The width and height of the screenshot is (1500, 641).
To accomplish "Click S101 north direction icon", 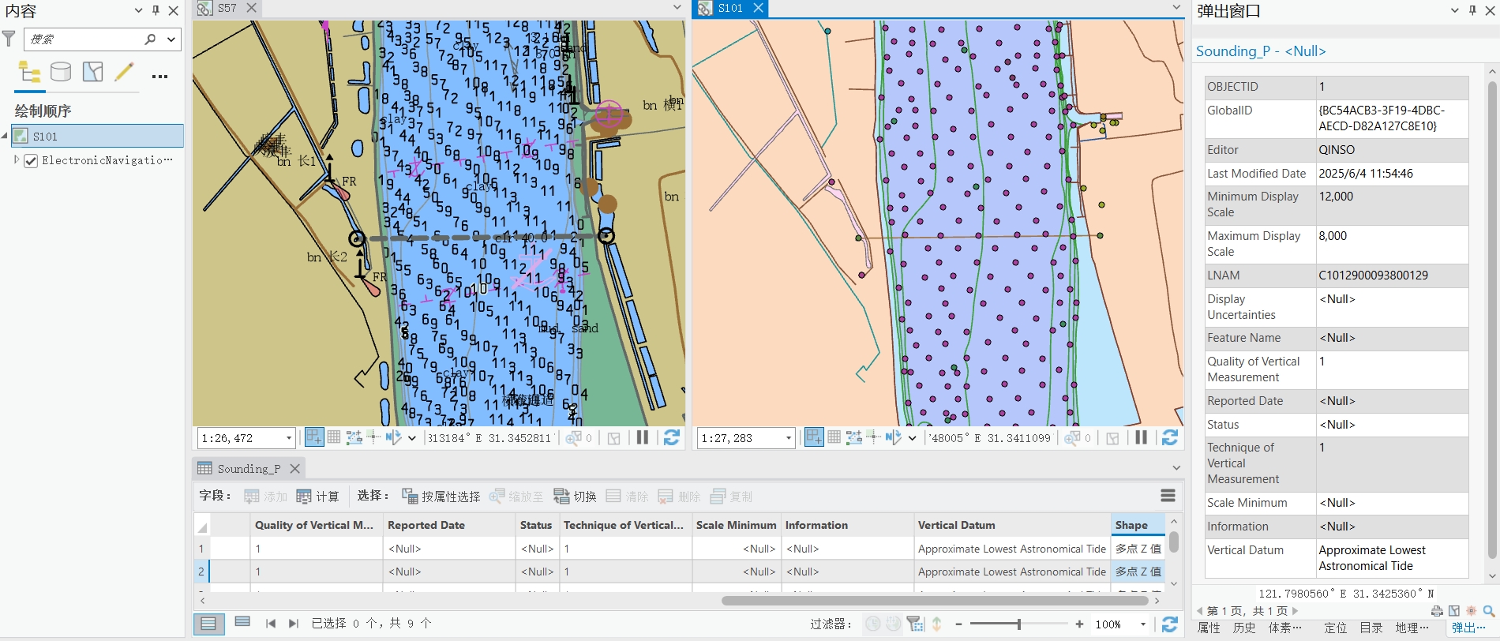I will point(893,437).
